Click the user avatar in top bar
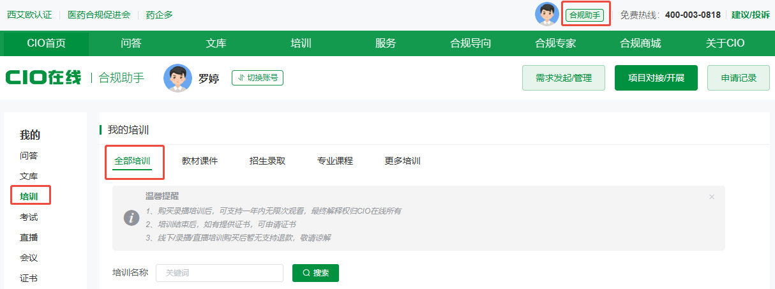Viewport: 775px width, 289px height. (x=546, y=14)
